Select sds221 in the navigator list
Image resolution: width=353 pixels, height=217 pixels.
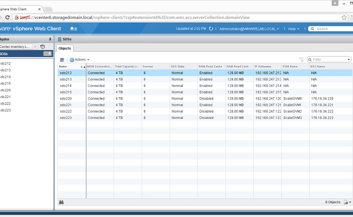coord(5,97)
